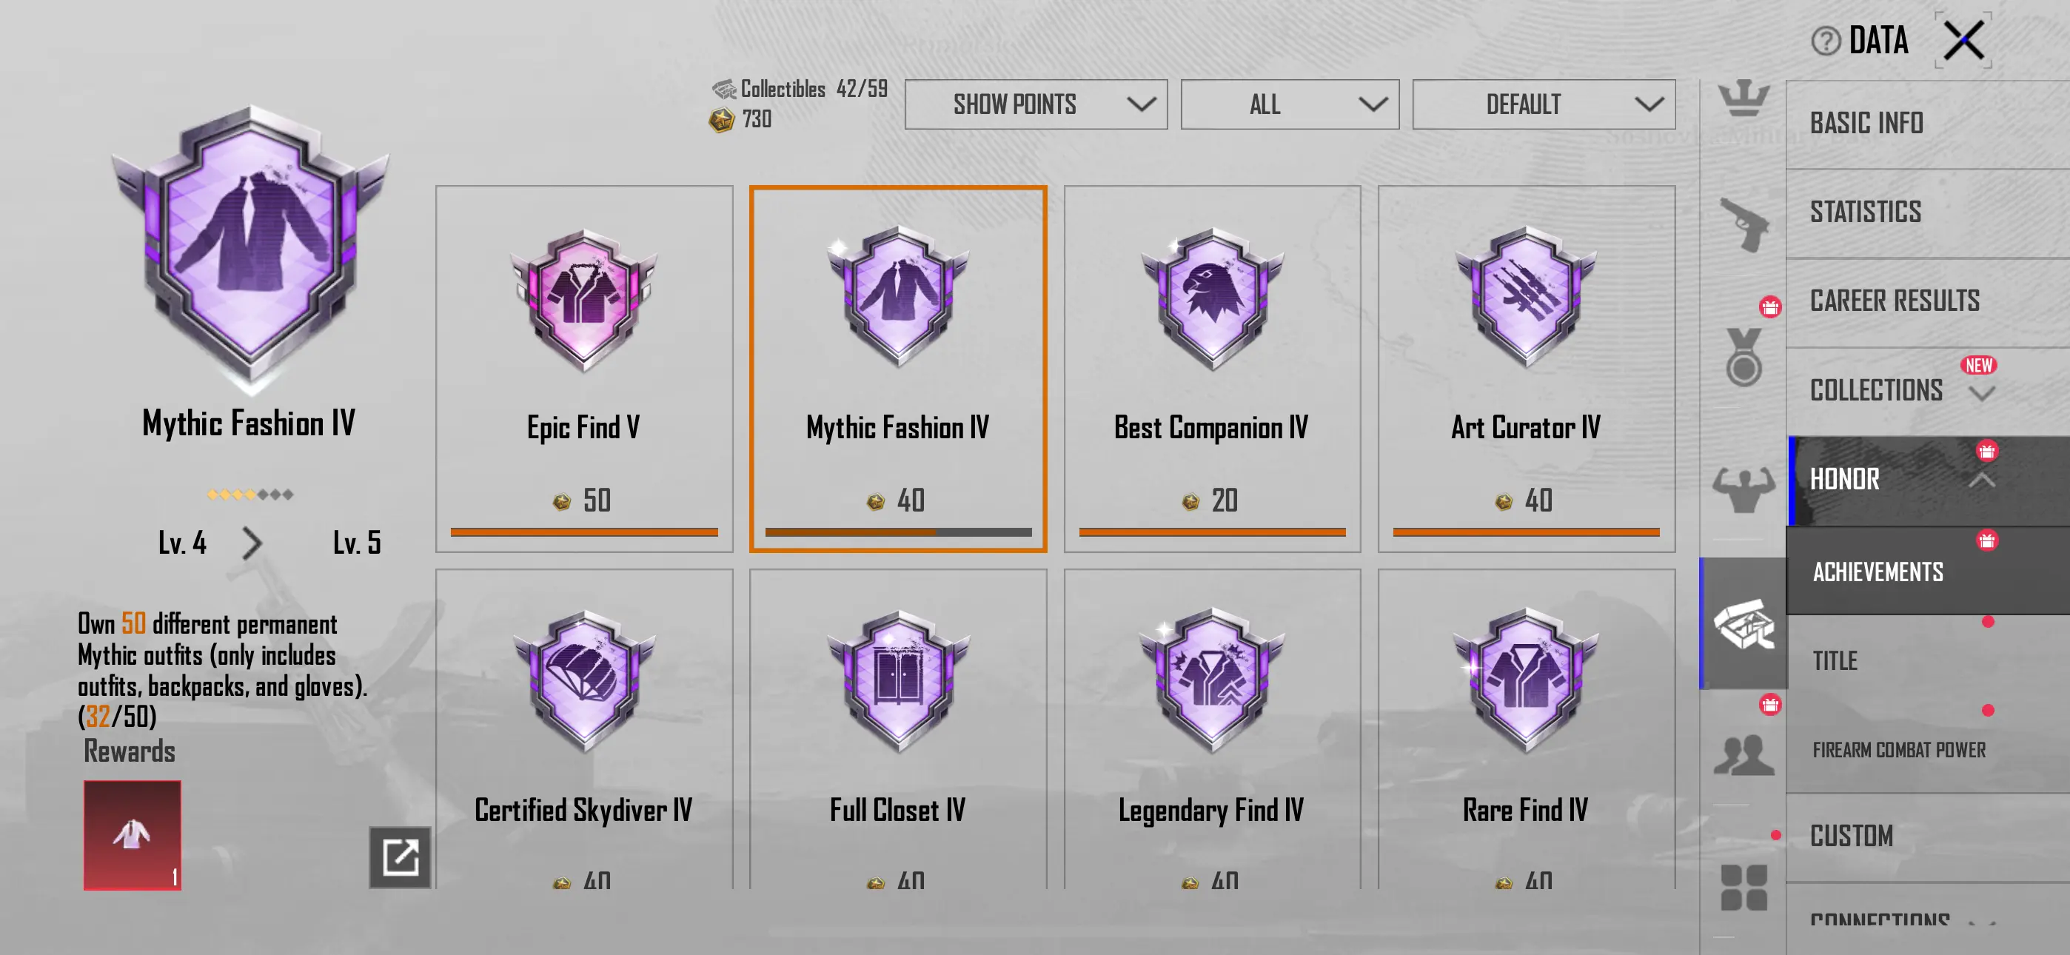
Task: Open the two-people connections icon
Action: click(1743, 756)
